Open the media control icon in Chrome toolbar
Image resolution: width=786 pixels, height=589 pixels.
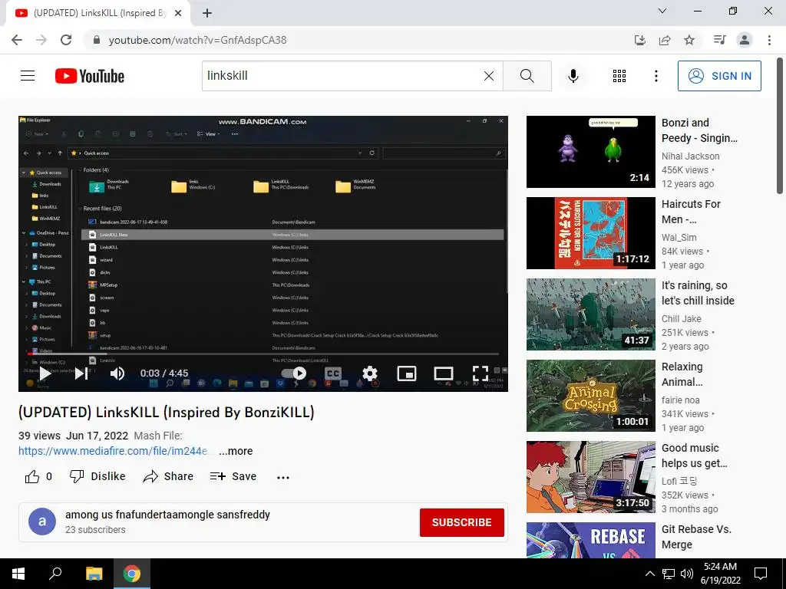(719, 40)
